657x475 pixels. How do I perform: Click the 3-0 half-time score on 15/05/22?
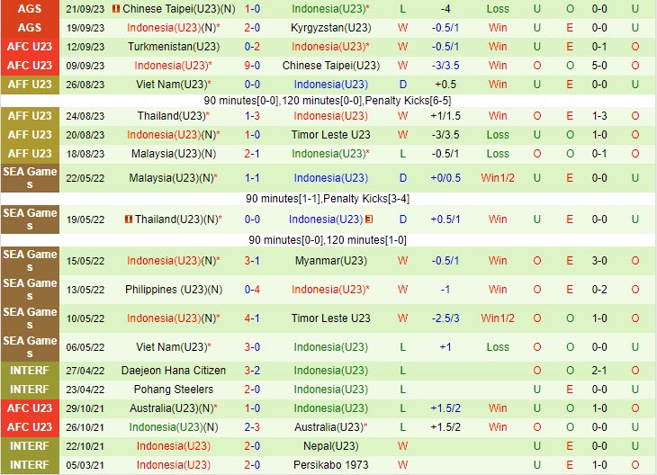[x=599, y=261]
